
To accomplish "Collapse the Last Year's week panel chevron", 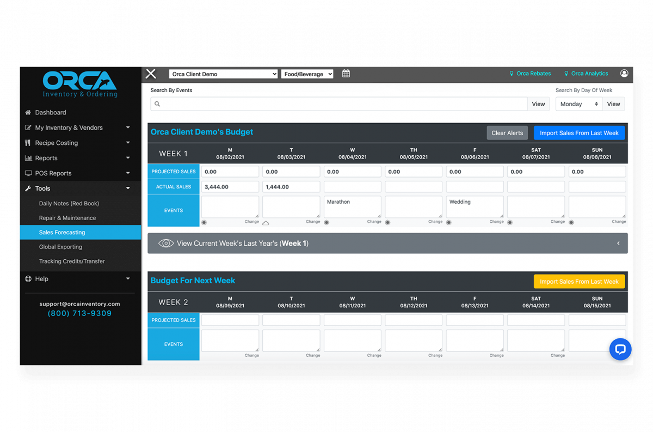I will (x=618, y=243).
